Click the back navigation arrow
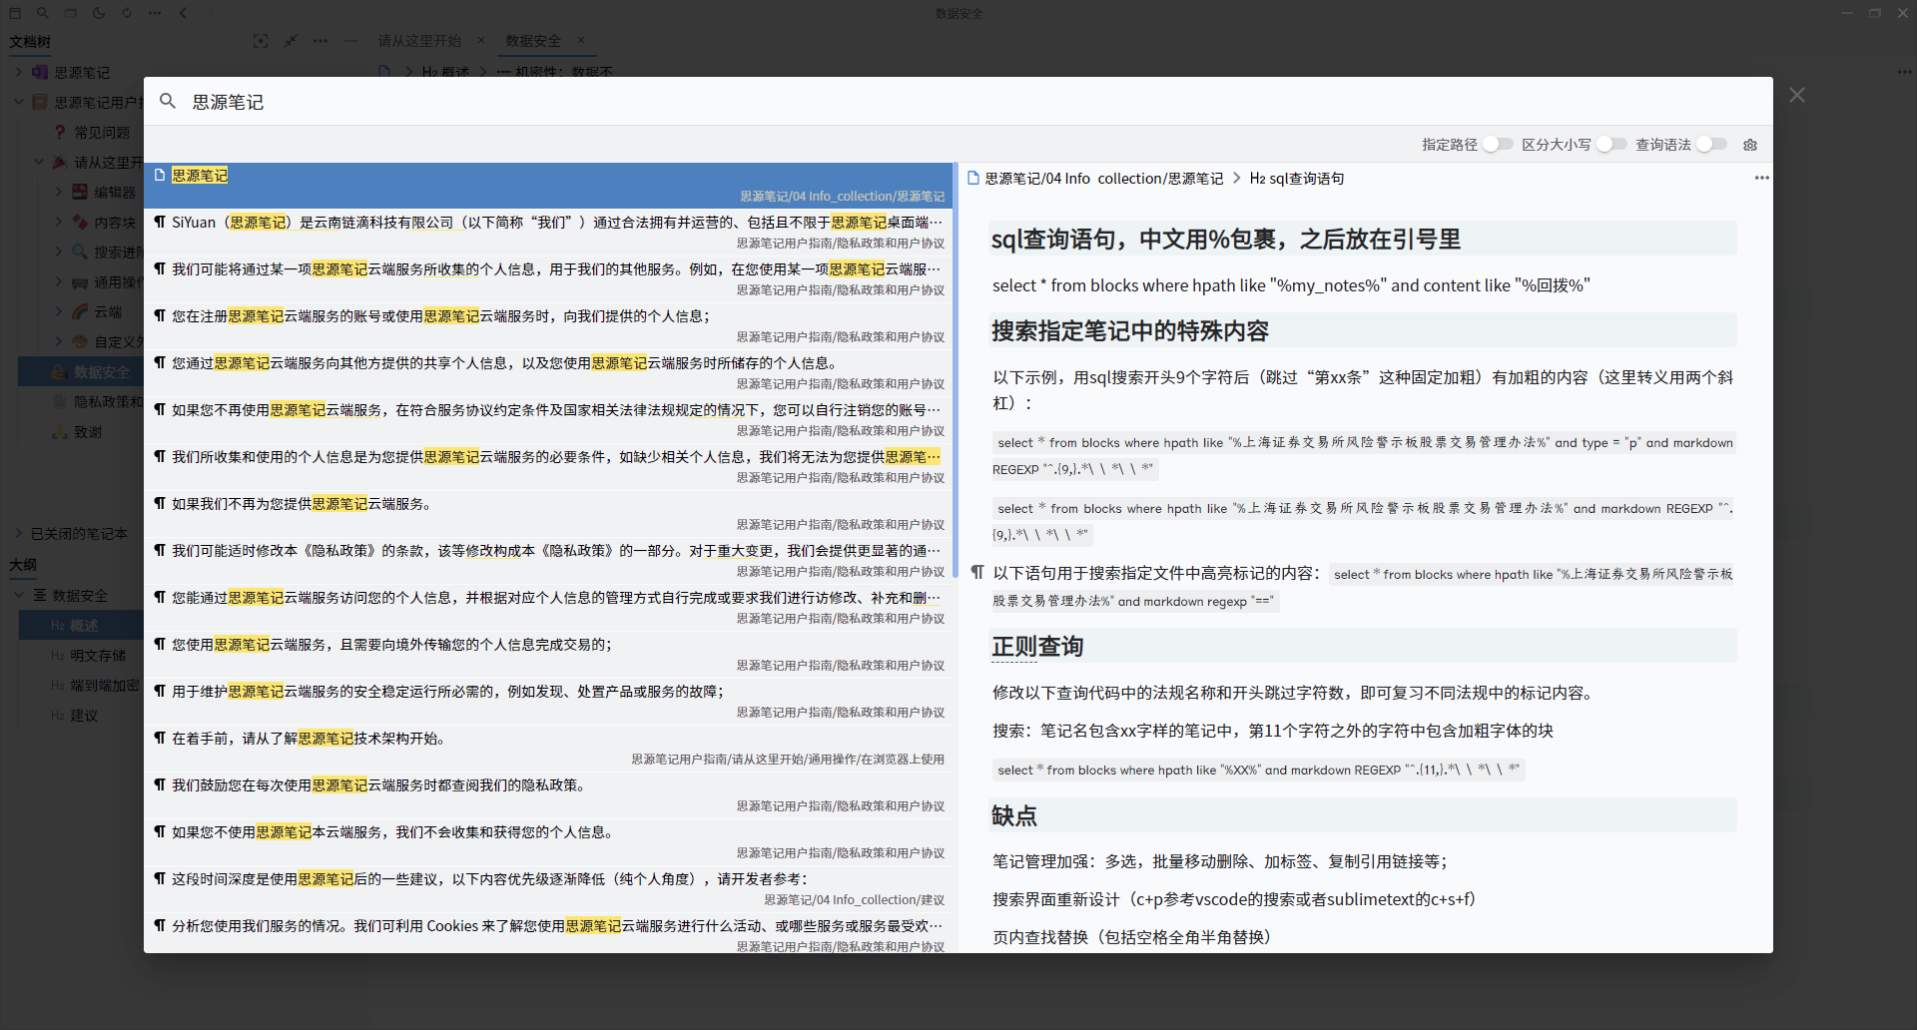Viewport: 1917px width, 1030px height. pos(183,13)
